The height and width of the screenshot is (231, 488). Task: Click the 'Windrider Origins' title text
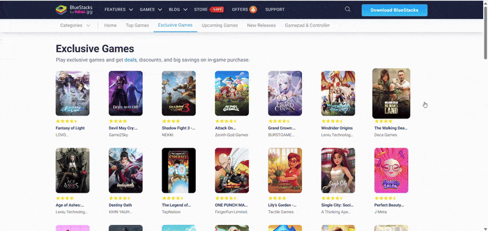point(338,128)
